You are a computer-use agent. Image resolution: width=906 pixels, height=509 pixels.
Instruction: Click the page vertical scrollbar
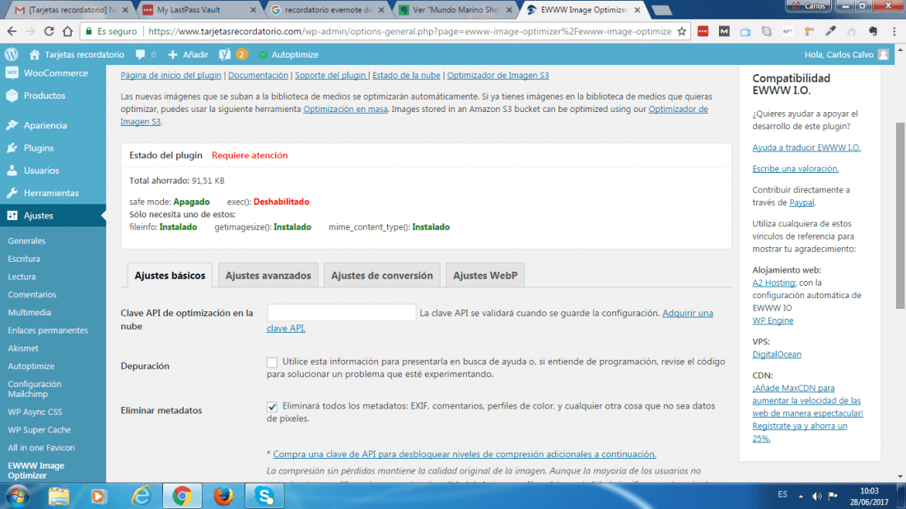click(899, 216)
